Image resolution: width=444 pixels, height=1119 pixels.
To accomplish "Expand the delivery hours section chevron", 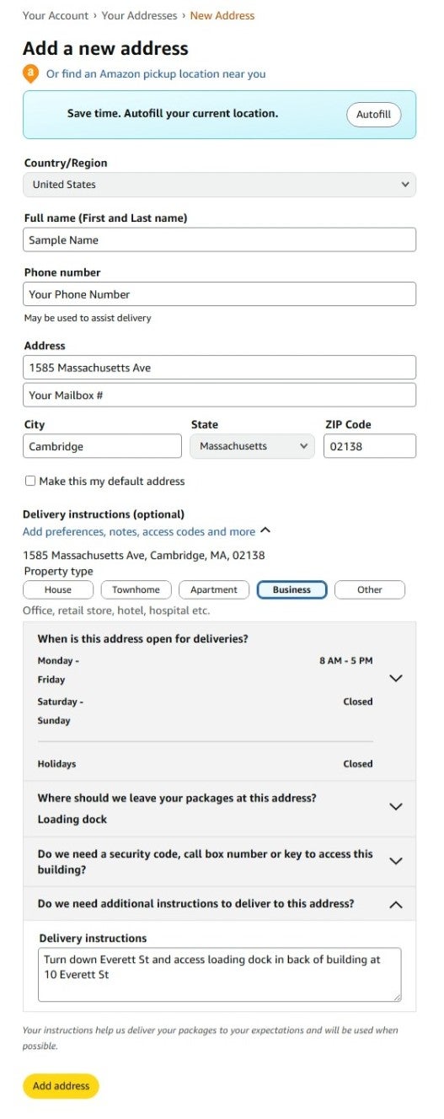I will [x=396, y=678].
